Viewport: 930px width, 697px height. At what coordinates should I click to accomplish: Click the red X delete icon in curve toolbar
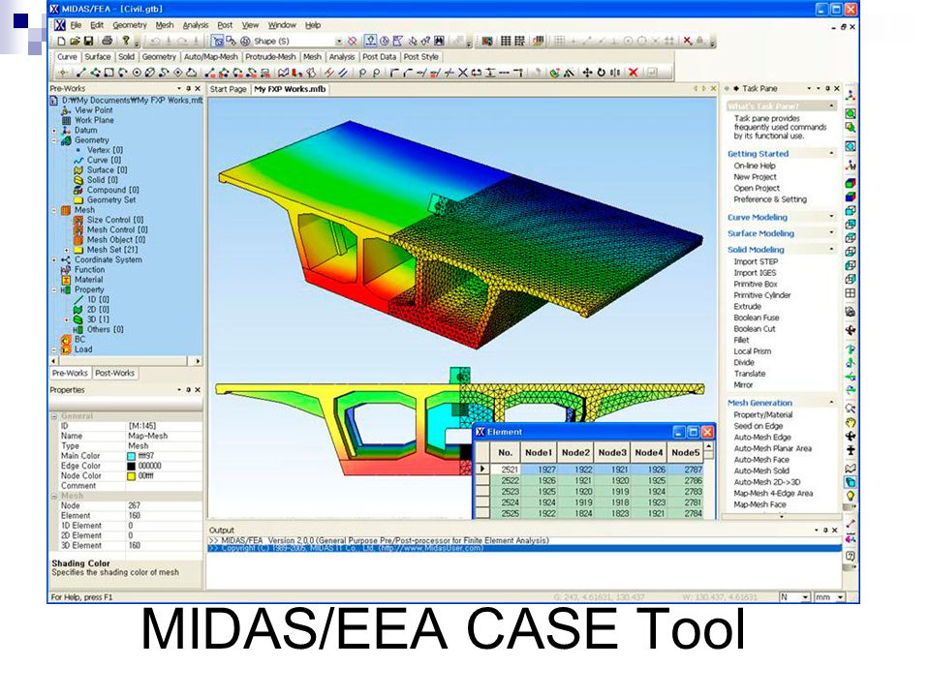[634, 73]
